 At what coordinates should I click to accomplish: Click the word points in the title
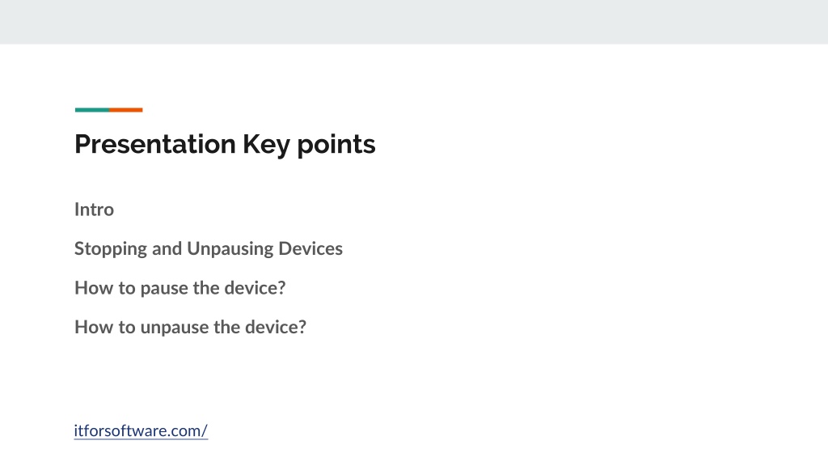336,145
